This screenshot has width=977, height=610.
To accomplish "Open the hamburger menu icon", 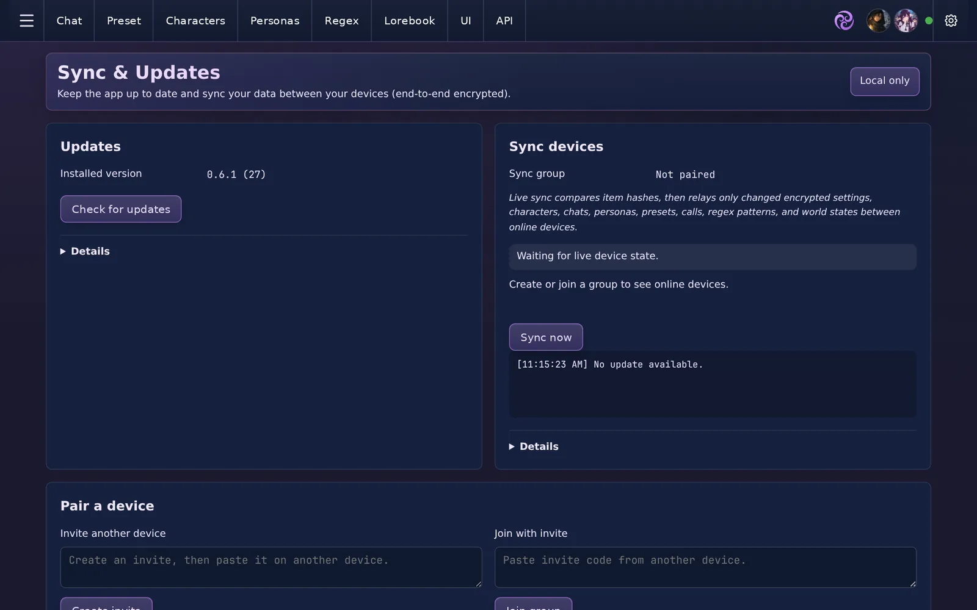I will pos(26,21).
